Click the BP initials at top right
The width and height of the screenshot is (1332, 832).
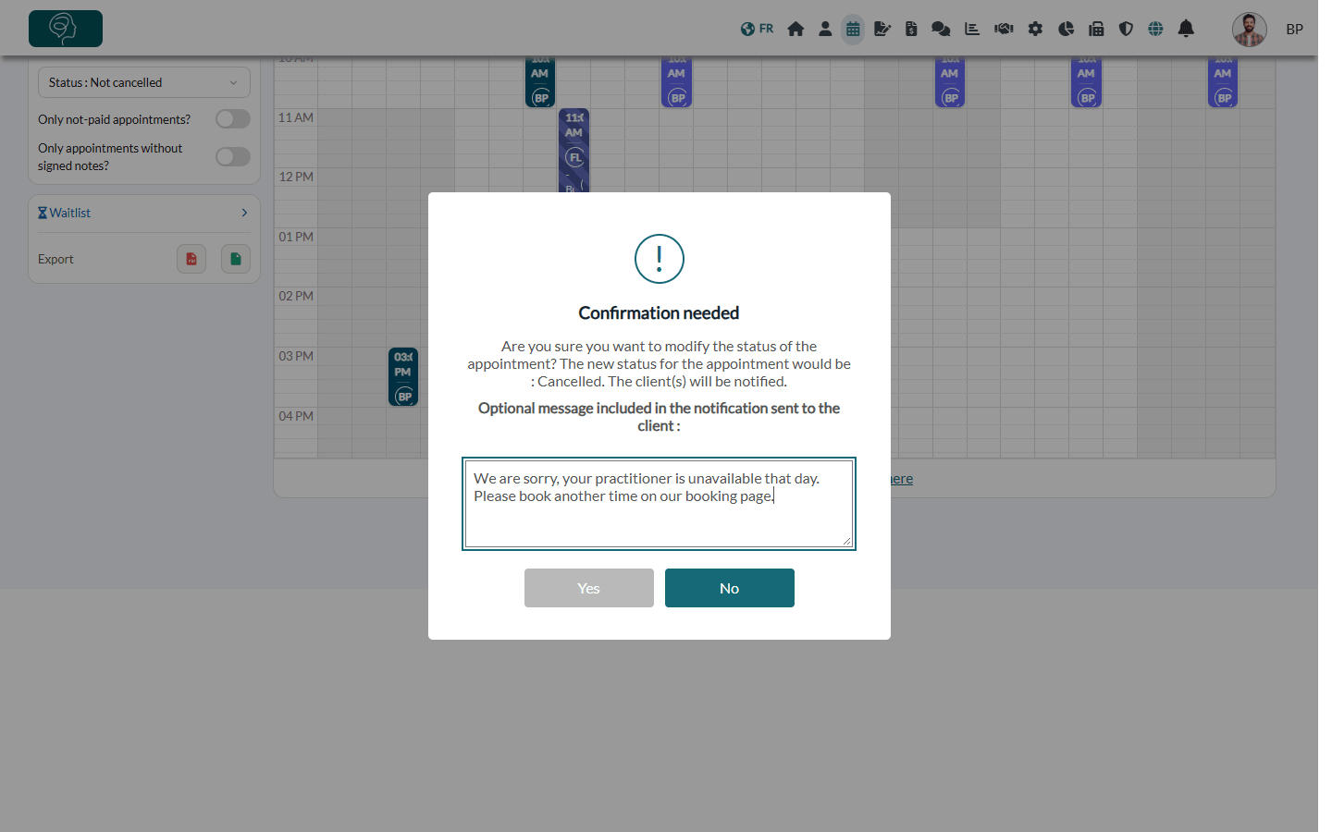coord(1295,30)
